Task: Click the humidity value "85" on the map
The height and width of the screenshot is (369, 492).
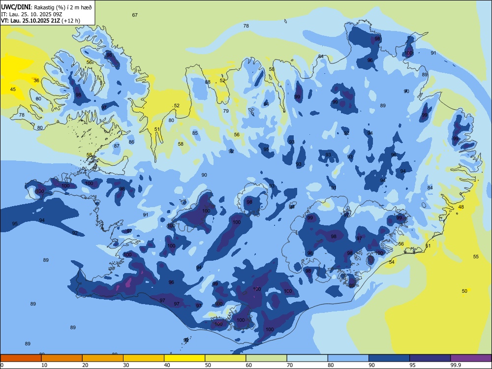Action: pos(195,133)
